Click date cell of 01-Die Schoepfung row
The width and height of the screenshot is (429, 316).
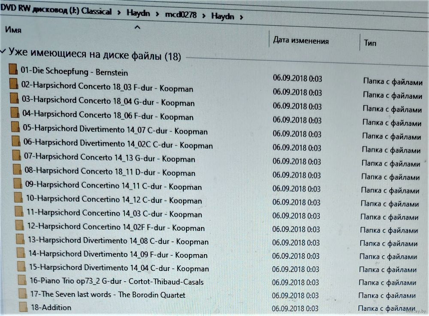[x=297, y=78]
